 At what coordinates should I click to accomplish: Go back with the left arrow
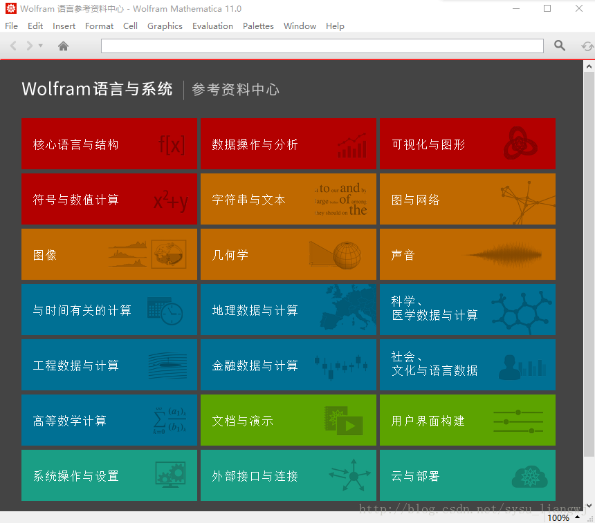pos(13,46)
